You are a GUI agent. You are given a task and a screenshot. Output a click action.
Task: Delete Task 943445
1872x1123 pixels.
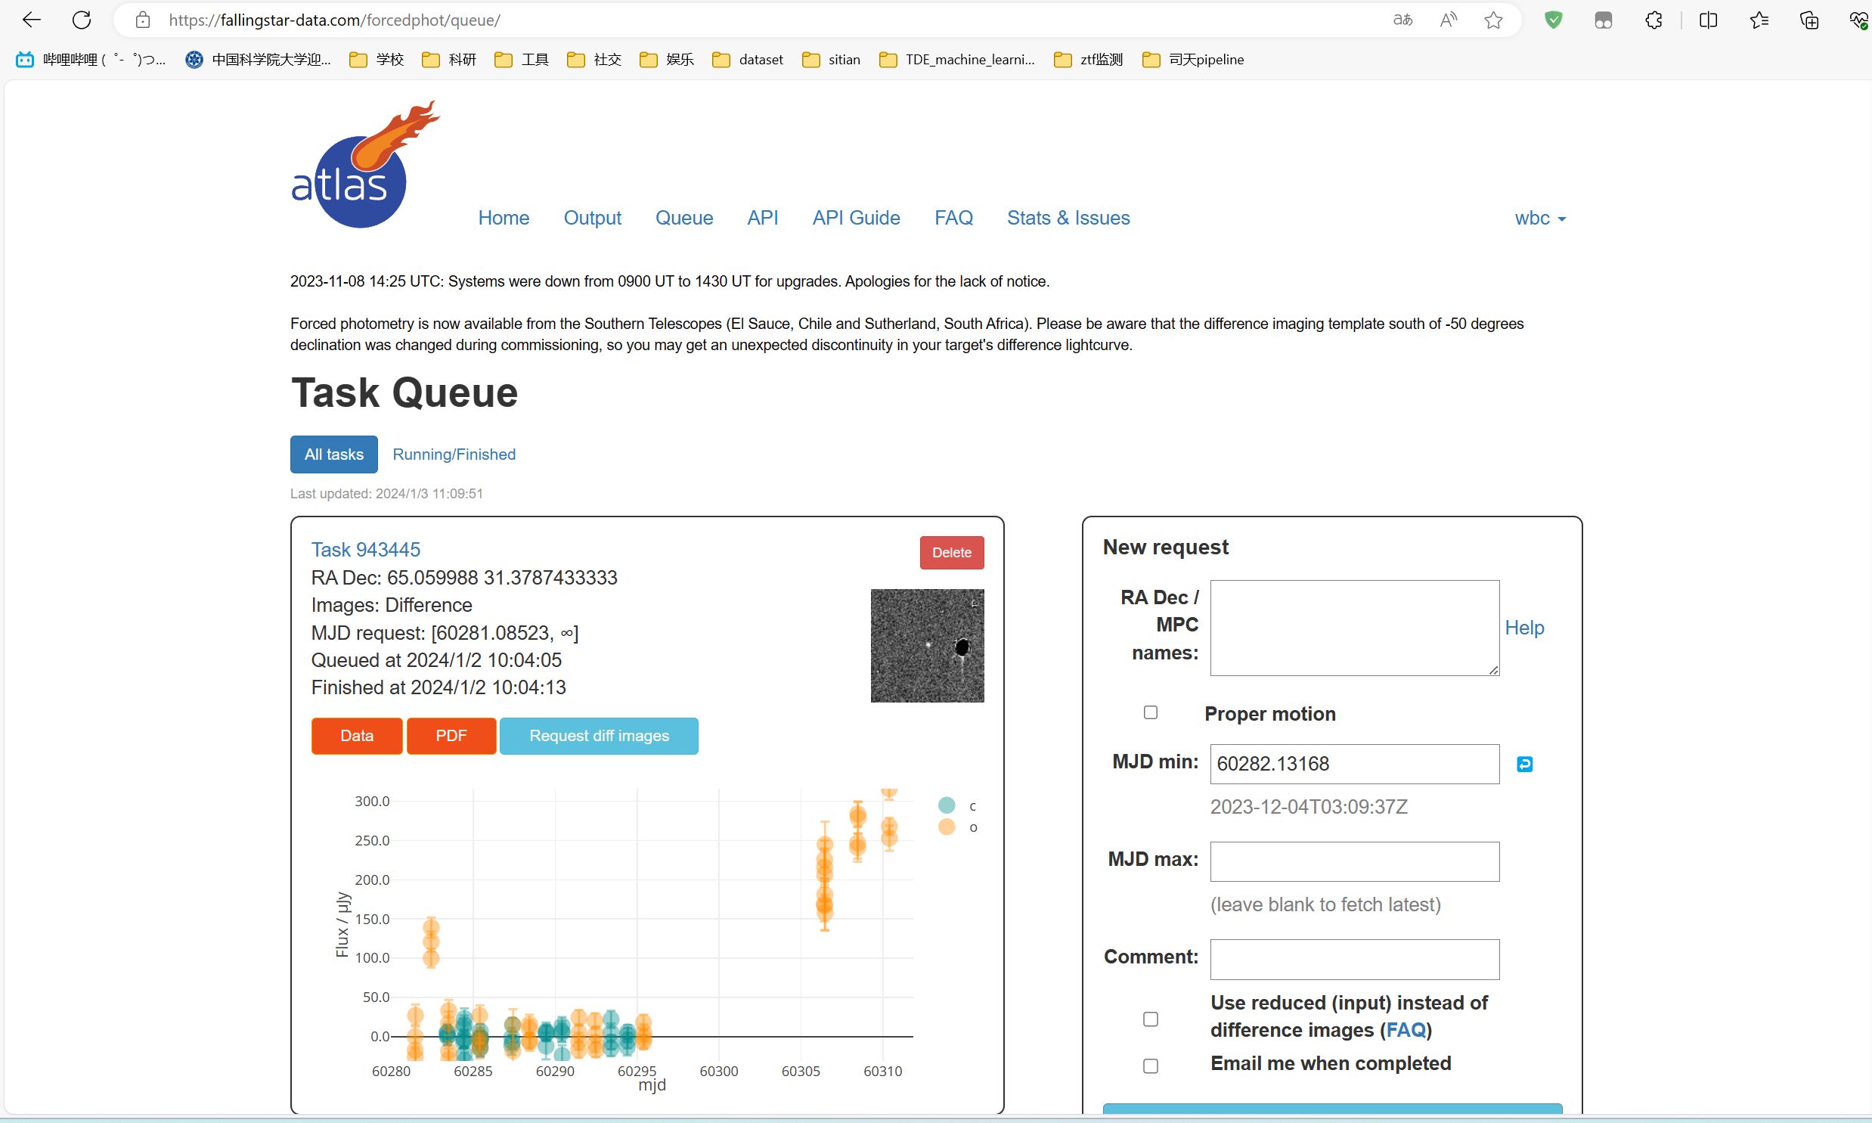coord(952,552)
